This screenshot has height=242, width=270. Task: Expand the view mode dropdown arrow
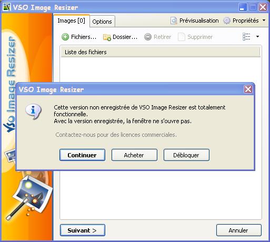tap(257, 37)
